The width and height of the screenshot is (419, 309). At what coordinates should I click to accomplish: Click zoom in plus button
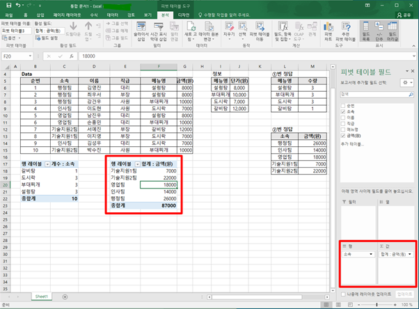(x=395, y=305)
